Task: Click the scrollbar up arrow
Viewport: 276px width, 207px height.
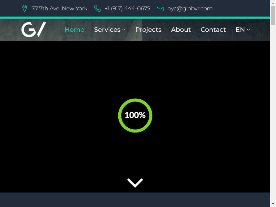Action: pos(273,3)
